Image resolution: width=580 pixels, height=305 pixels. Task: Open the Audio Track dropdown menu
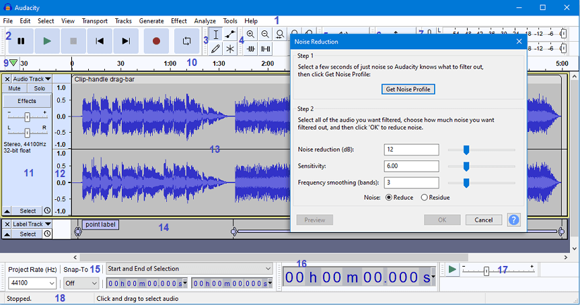(x=32, y=79)
